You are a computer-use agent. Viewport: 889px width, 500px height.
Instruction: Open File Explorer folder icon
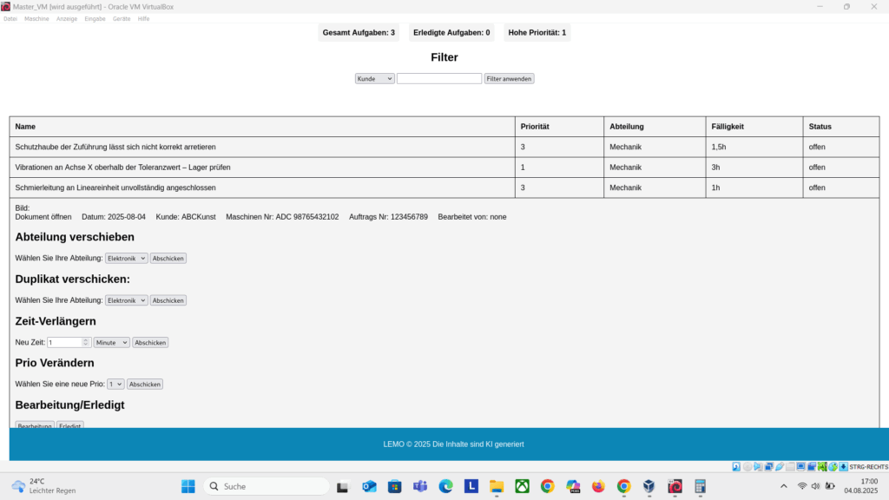pyautogui.click(x=497, y=486)
